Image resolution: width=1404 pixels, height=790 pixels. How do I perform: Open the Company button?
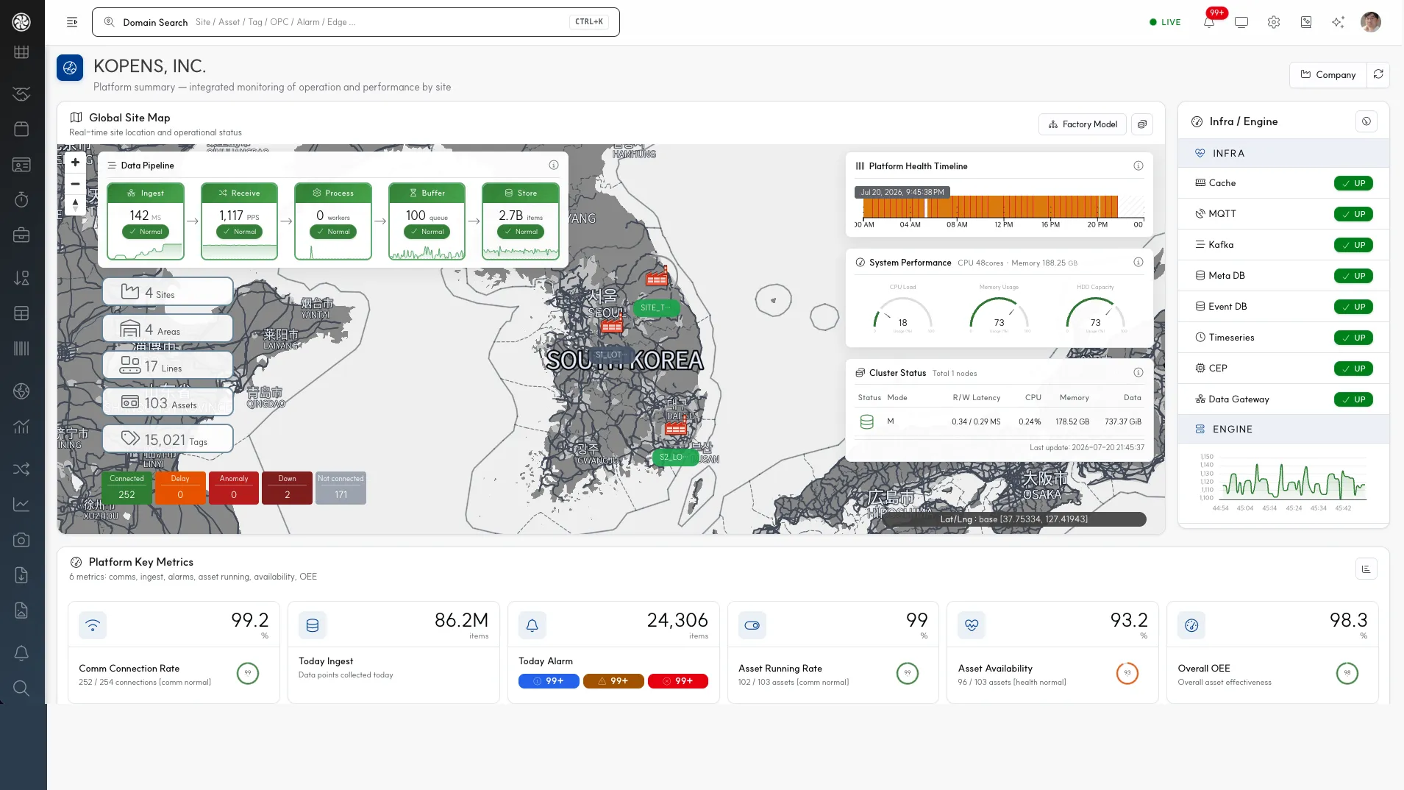[x=1328, y=74]
